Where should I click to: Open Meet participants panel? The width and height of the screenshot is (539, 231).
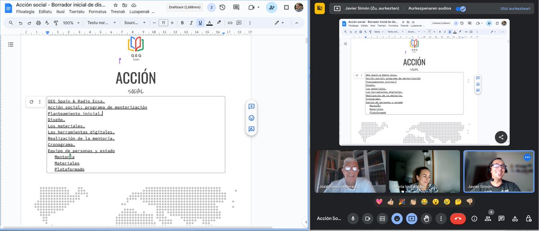(488, 218)
